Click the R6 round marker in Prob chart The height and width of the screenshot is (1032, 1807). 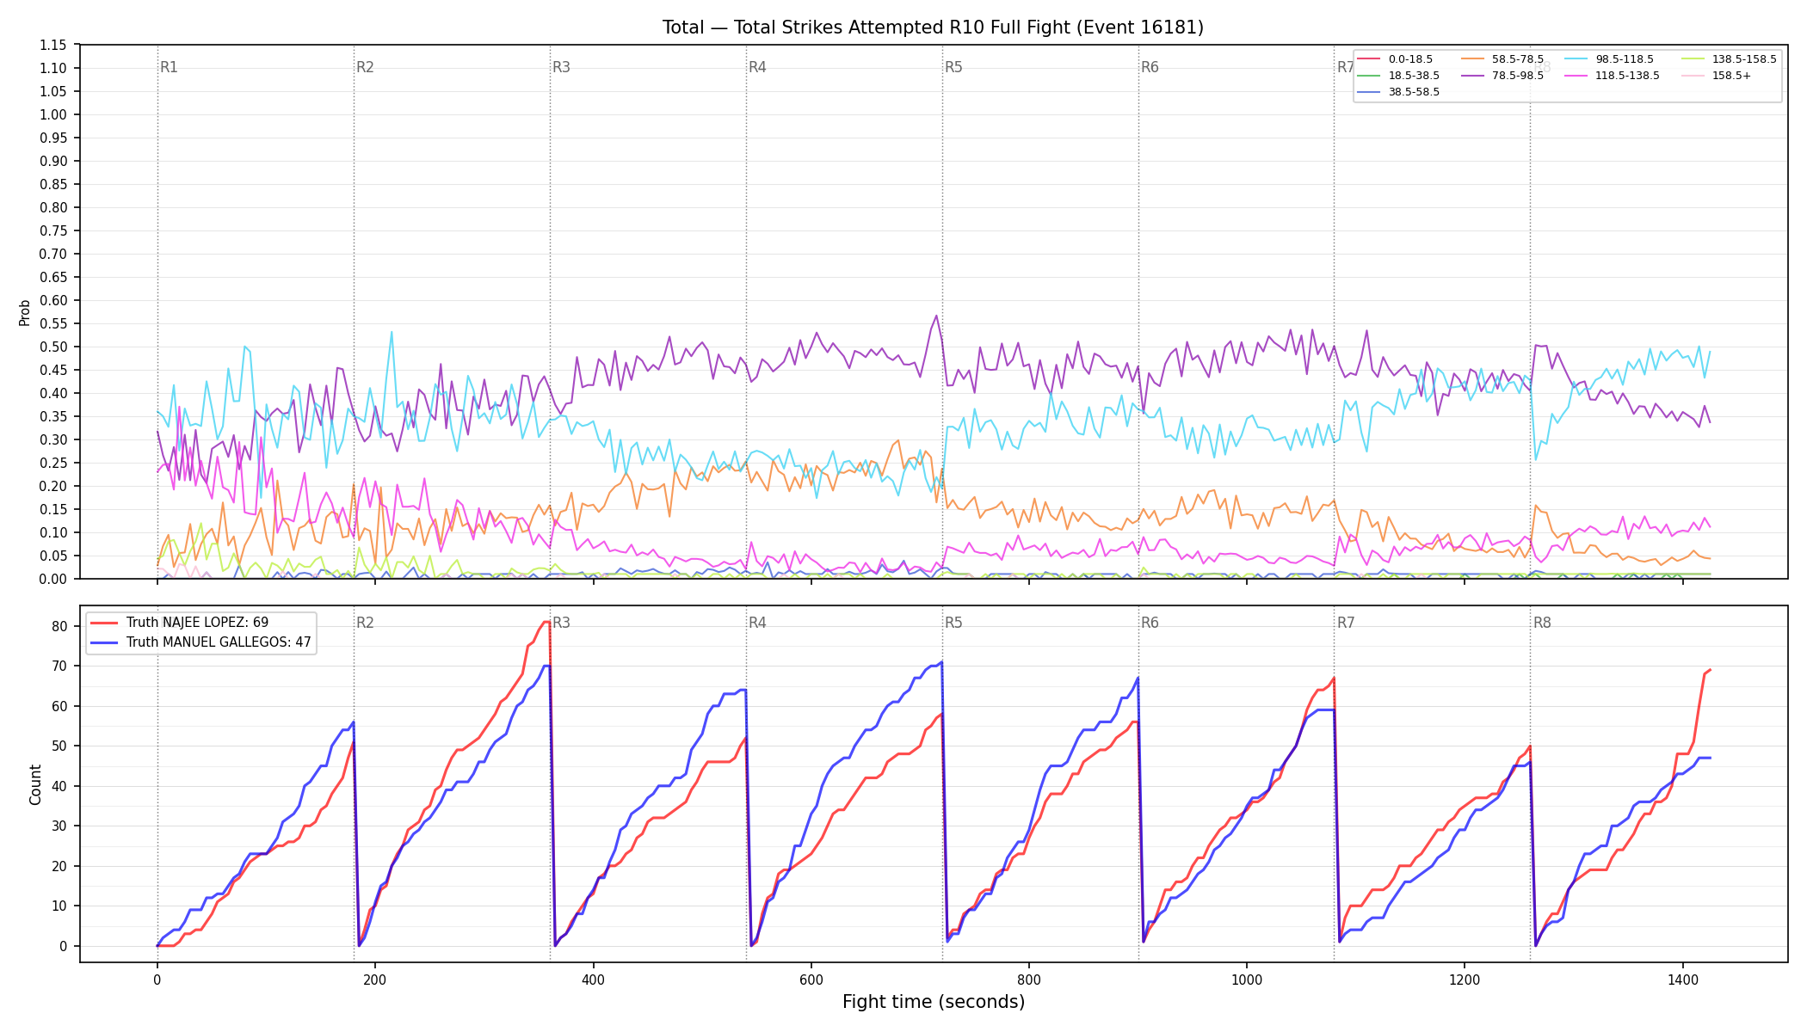(x=1150, y=67)
